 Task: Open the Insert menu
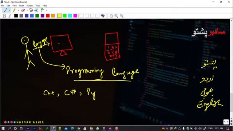click(x=21, y=5)
